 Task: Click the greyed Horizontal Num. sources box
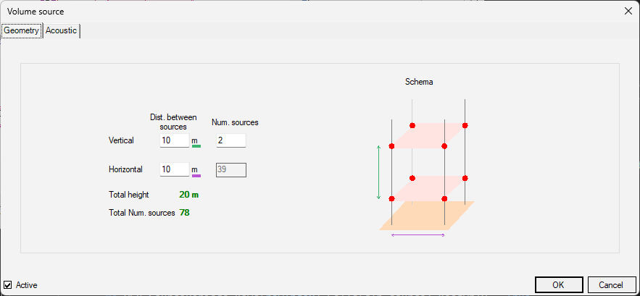click(231, 170)
